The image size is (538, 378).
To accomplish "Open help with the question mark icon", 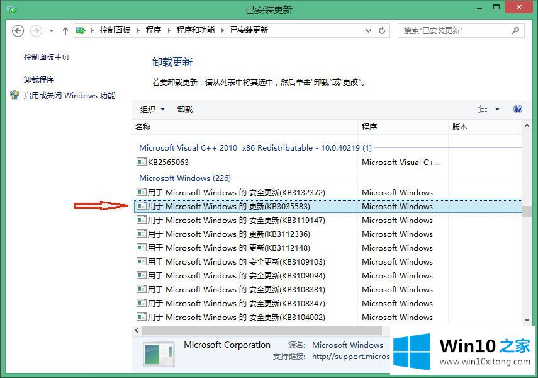I will 518,109.
